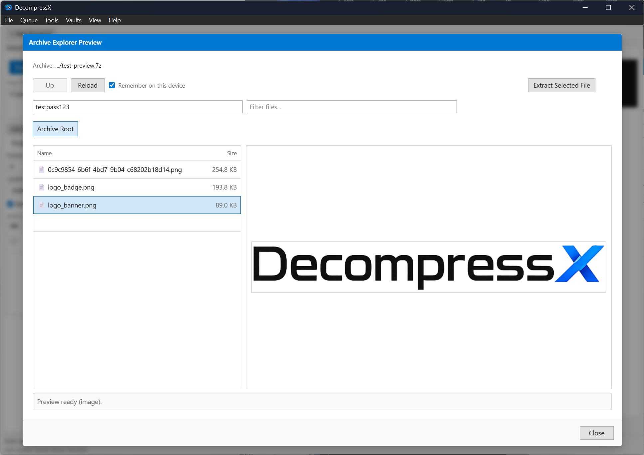The height and width of the screenshot is (455, 644).
Task: Click the 193.8 KB size value
Action: point(224,187)
